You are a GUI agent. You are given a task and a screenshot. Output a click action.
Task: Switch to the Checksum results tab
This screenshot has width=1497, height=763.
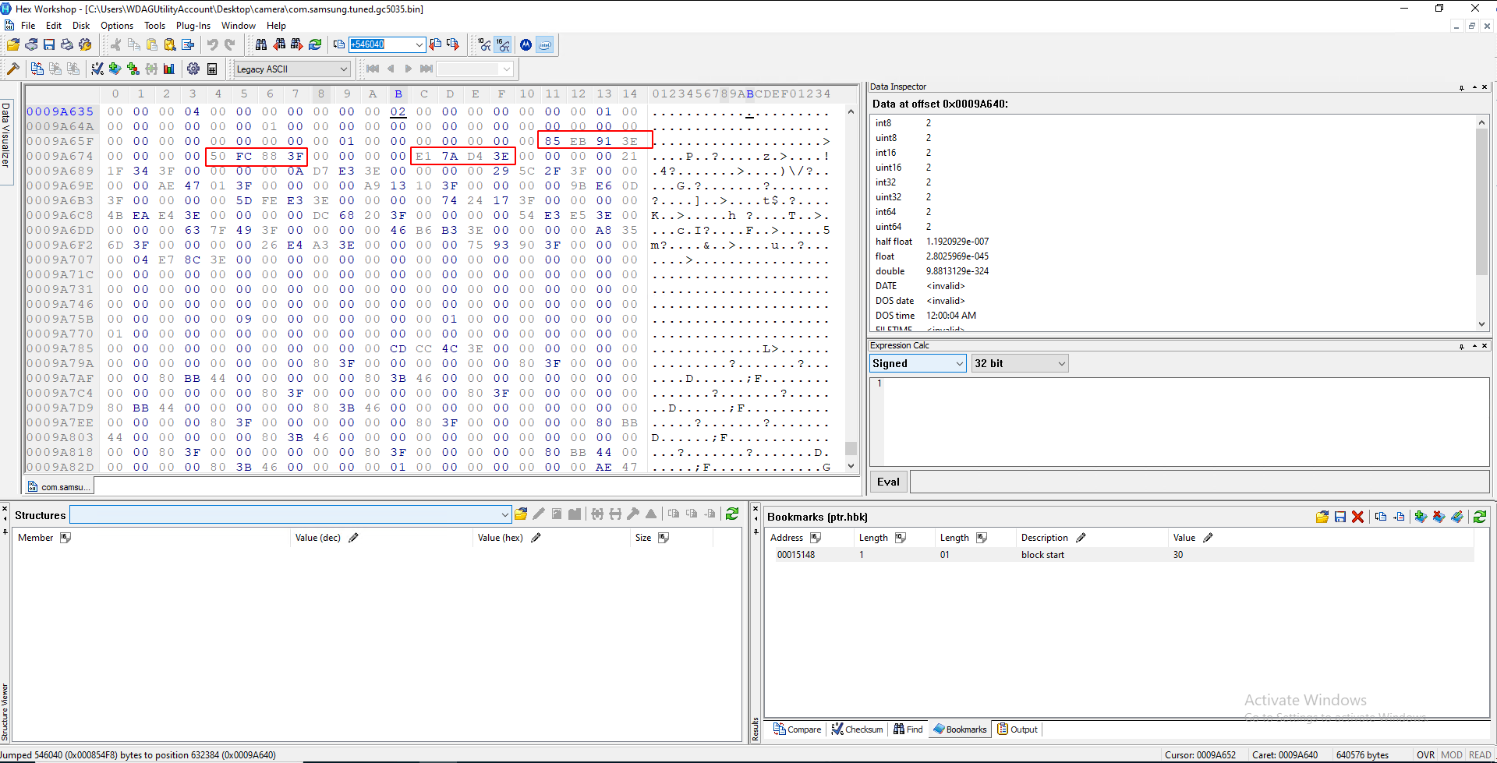857,729
